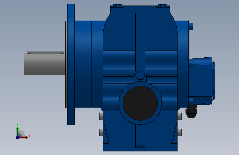Select the top-right hex bolt on the cover plate
The width and height of the screenshot is (239, 155).
point(163,6)
